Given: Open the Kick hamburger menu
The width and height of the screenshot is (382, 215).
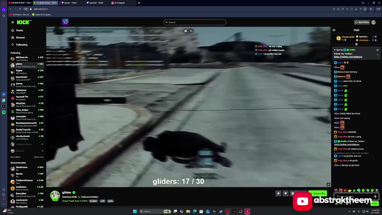Looking at the screenshot, I should 13,22.
